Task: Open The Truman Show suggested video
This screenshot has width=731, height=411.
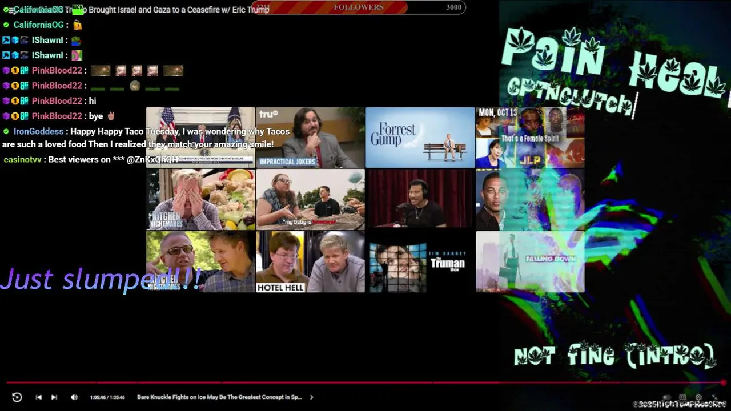Action: click(420, 261)
